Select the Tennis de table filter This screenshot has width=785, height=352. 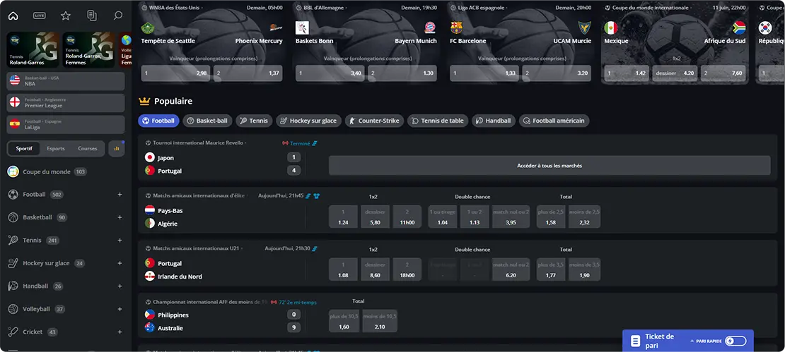(438, 121)
